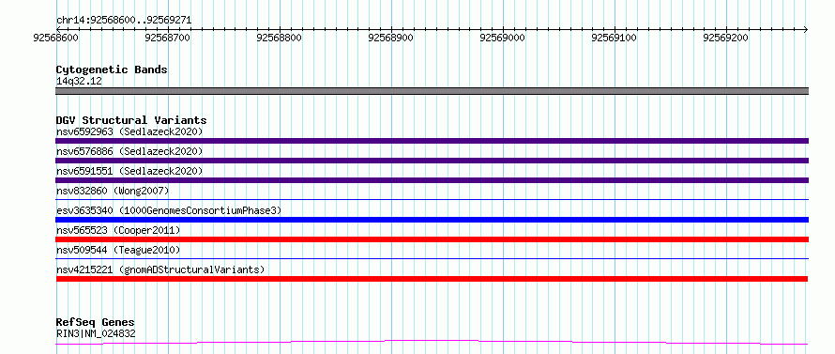The image size is (835, 354).
Task: Open the DGV Structural Variants track title
Action: pos(131,120)
